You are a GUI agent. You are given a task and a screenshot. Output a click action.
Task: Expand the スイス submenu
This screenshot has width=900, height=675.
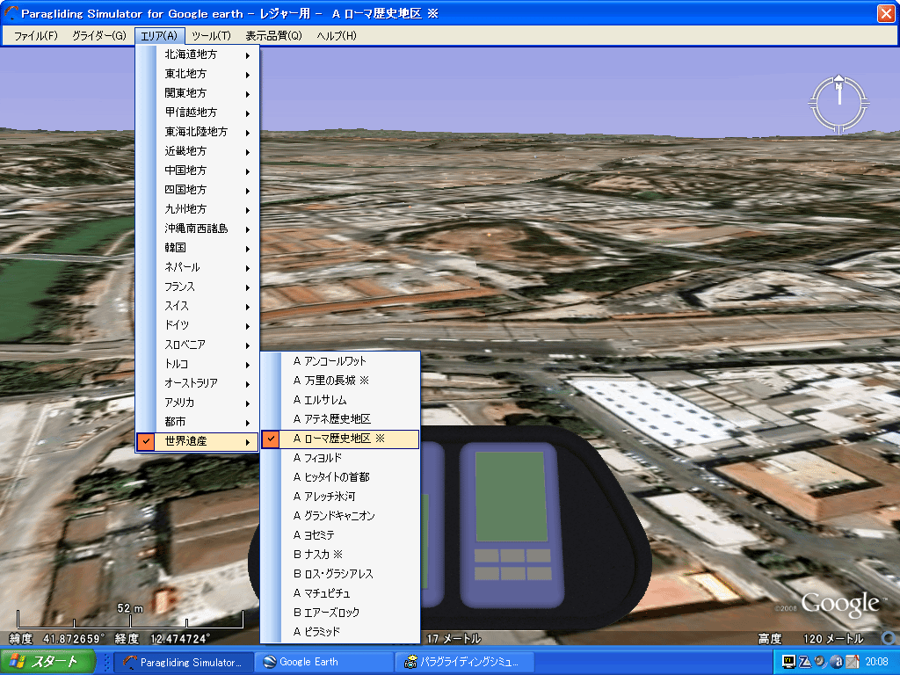pyautogui.click(x=198, y=306)
